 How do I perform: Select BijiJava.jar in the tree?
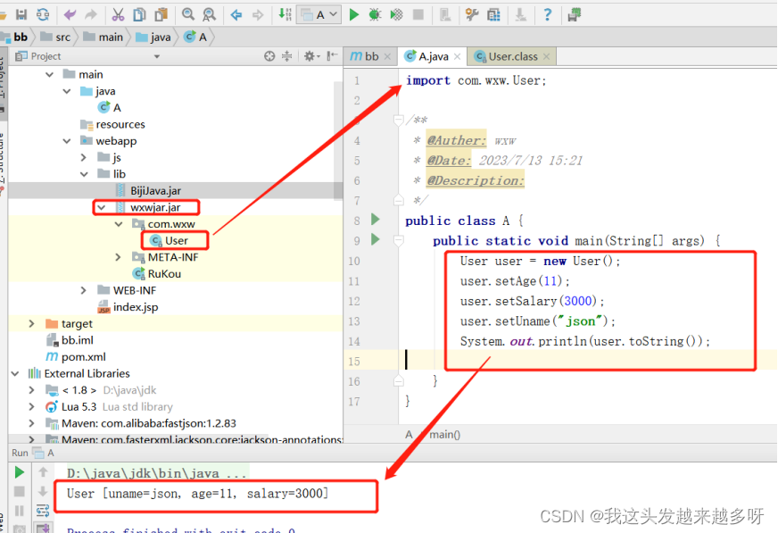coord(148,190)
